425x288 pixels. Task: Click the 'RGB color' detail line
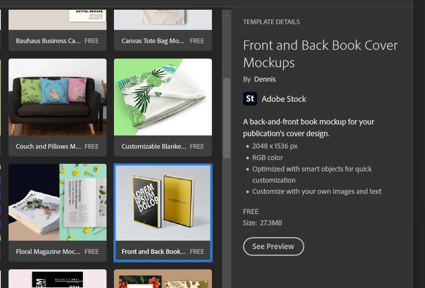(268, 158)
